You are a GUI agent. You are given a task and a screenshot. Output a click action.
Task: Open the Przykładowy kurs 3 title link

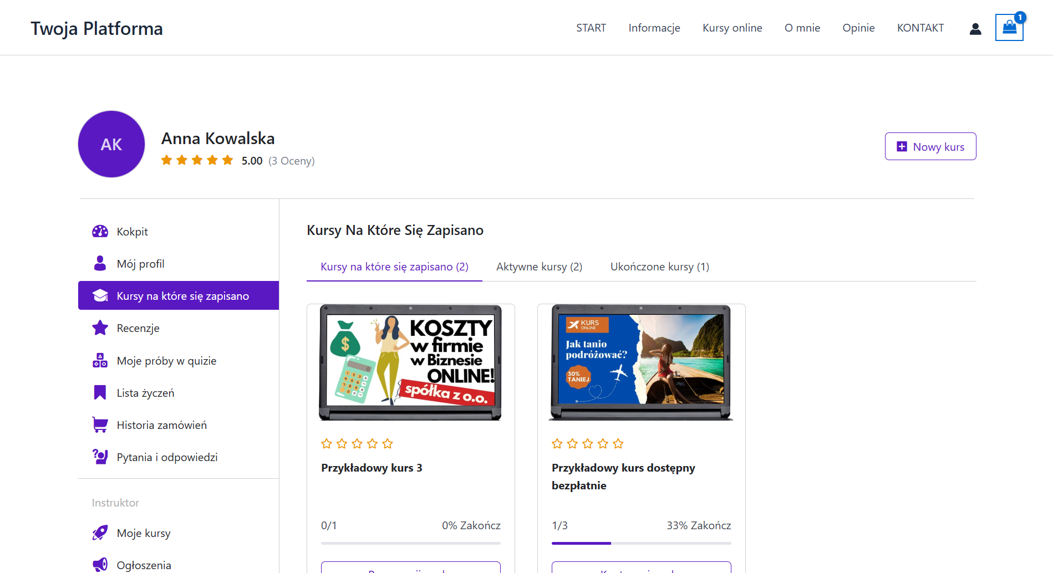pos(372,468)
